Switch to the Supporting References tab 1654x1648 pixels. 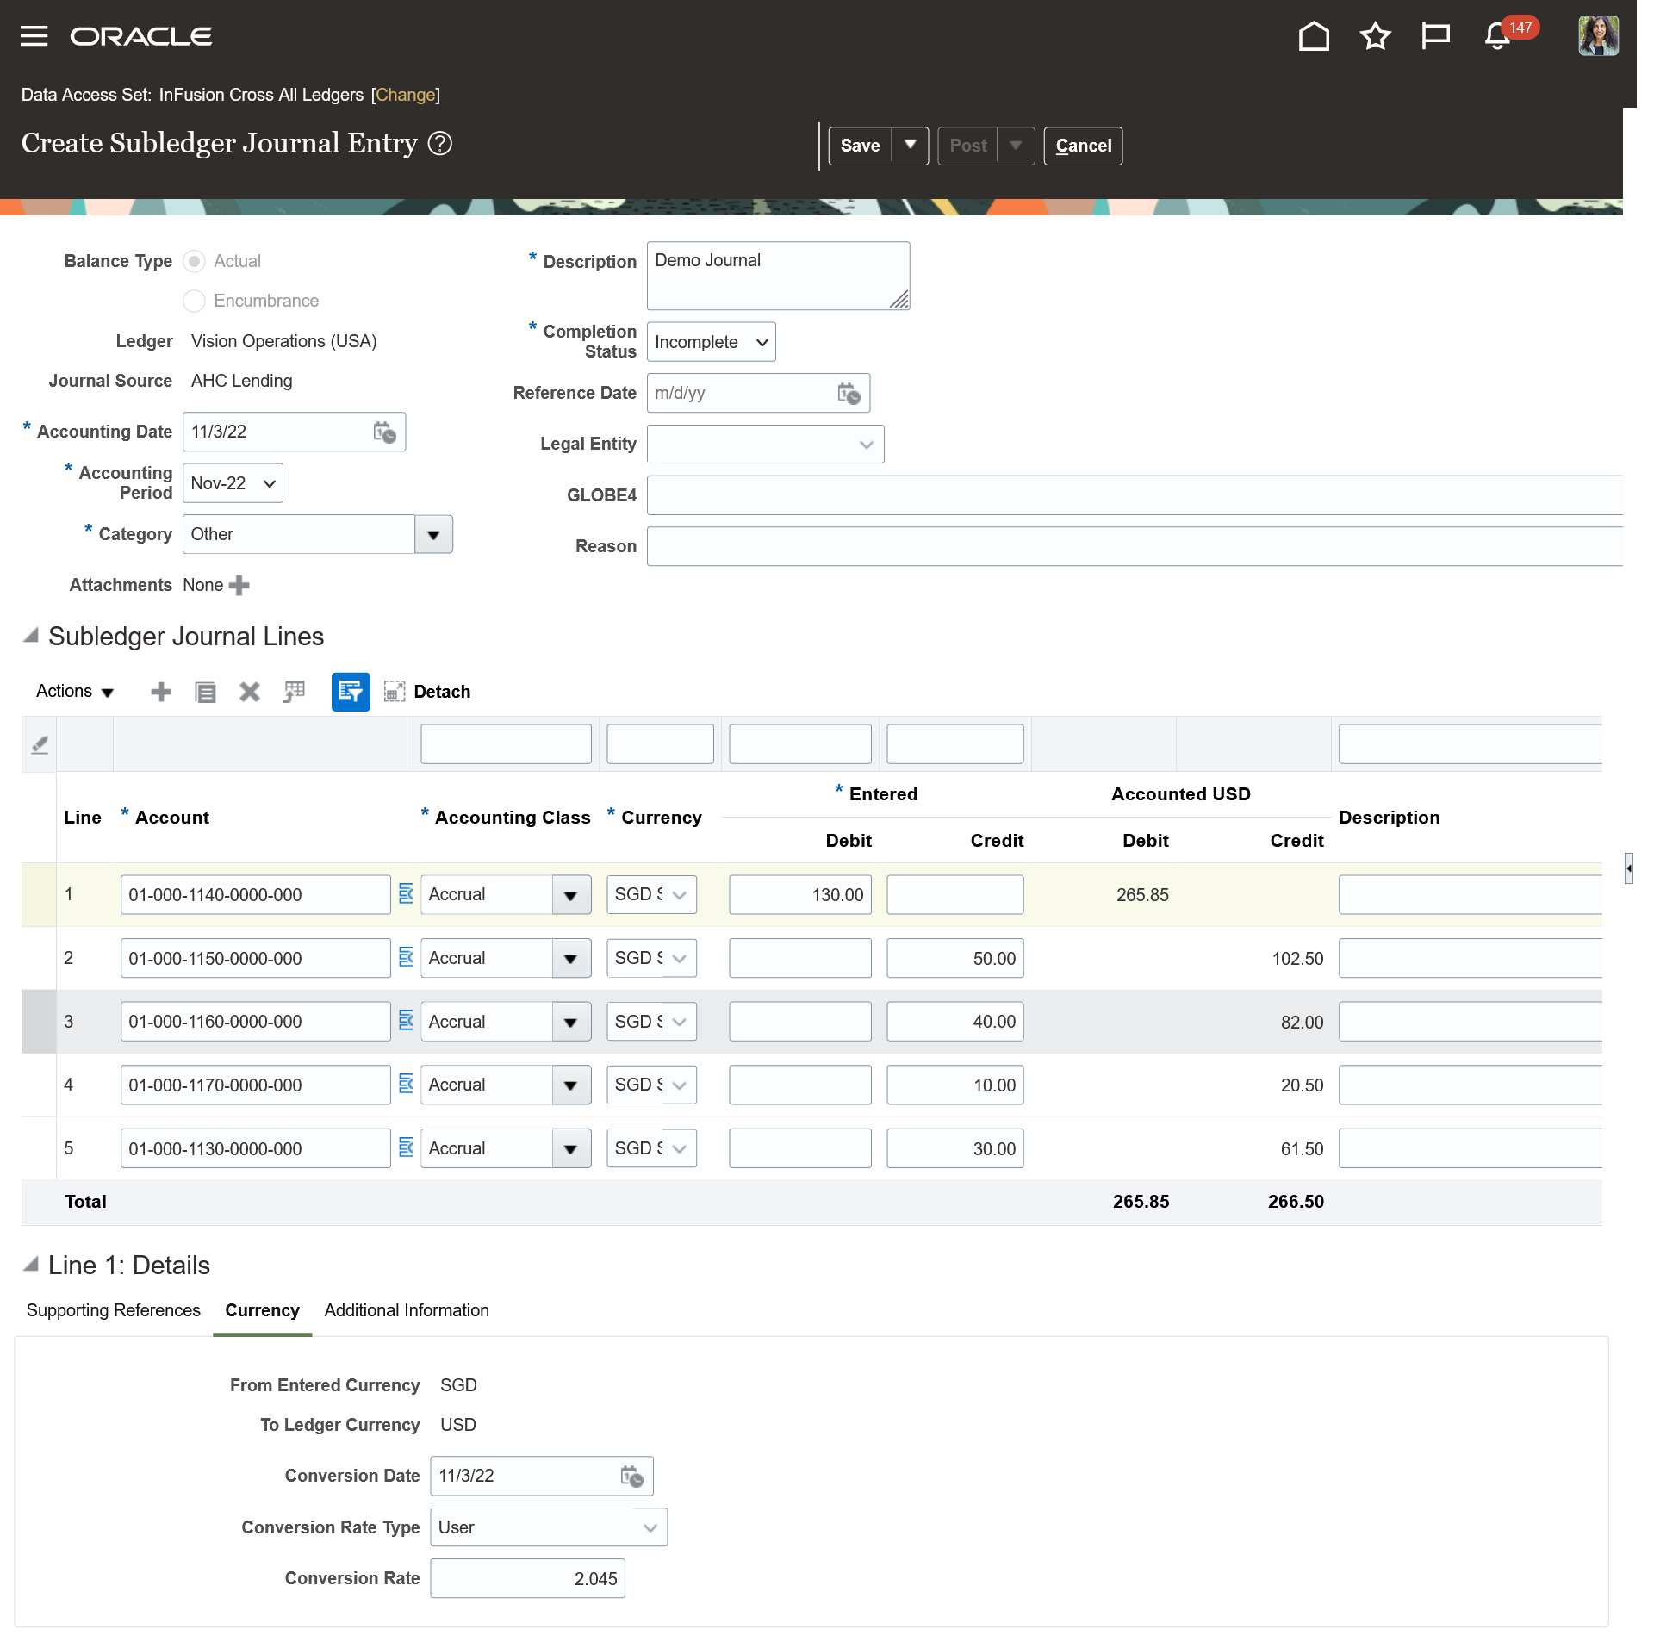(114, 1310)
